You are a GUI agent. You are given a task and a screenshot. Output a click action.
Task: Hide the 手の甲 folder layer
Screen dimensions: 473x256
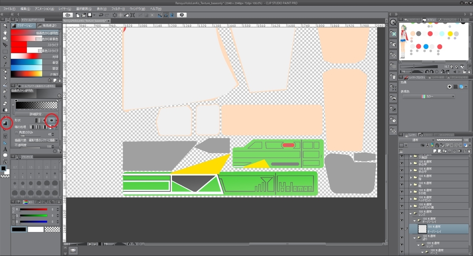tap(402, 163)
